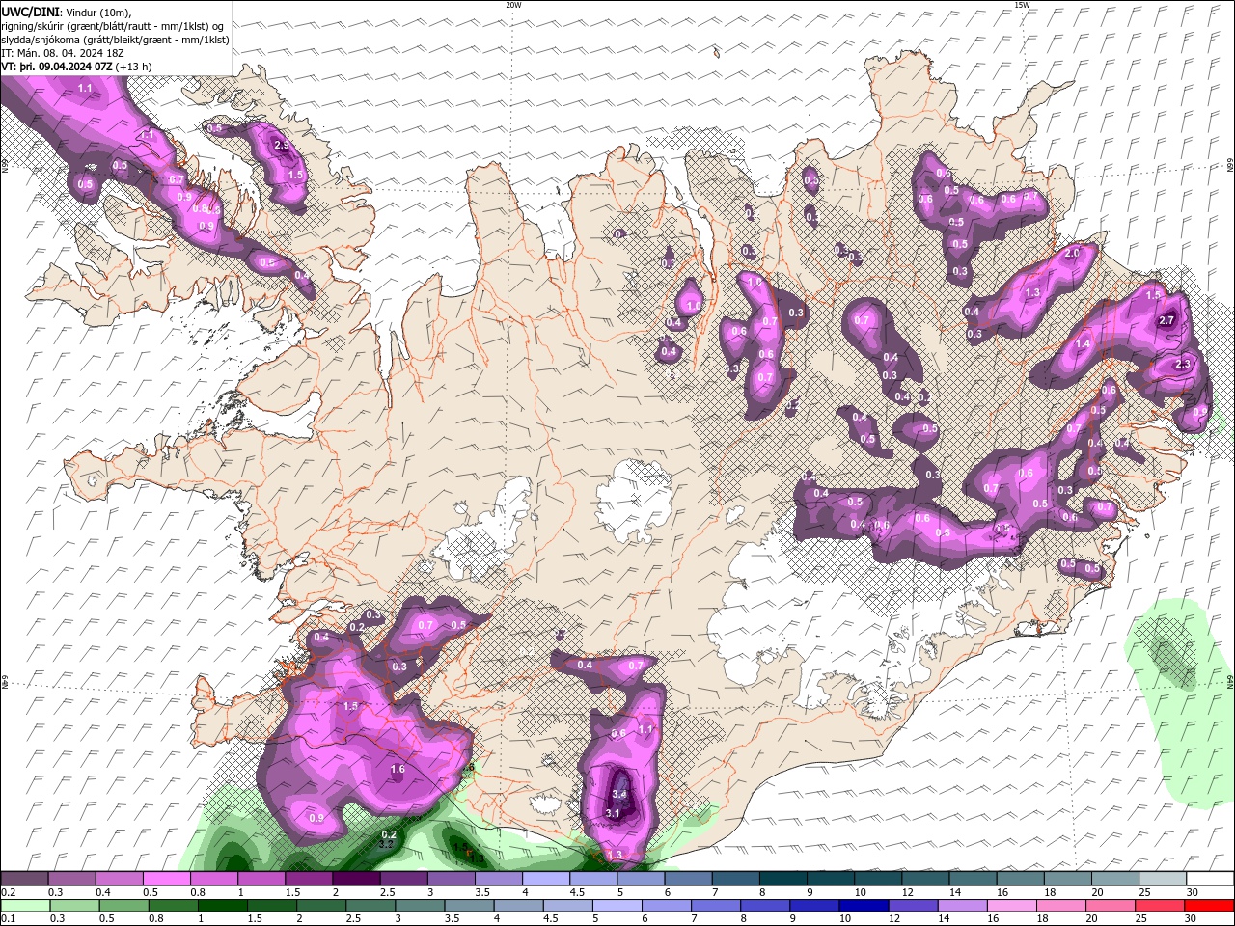Select the dark blue lower-row swatch labelled 10

863,906
